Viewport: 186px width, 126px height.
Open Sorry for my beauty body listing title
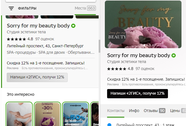click(38, 26)
